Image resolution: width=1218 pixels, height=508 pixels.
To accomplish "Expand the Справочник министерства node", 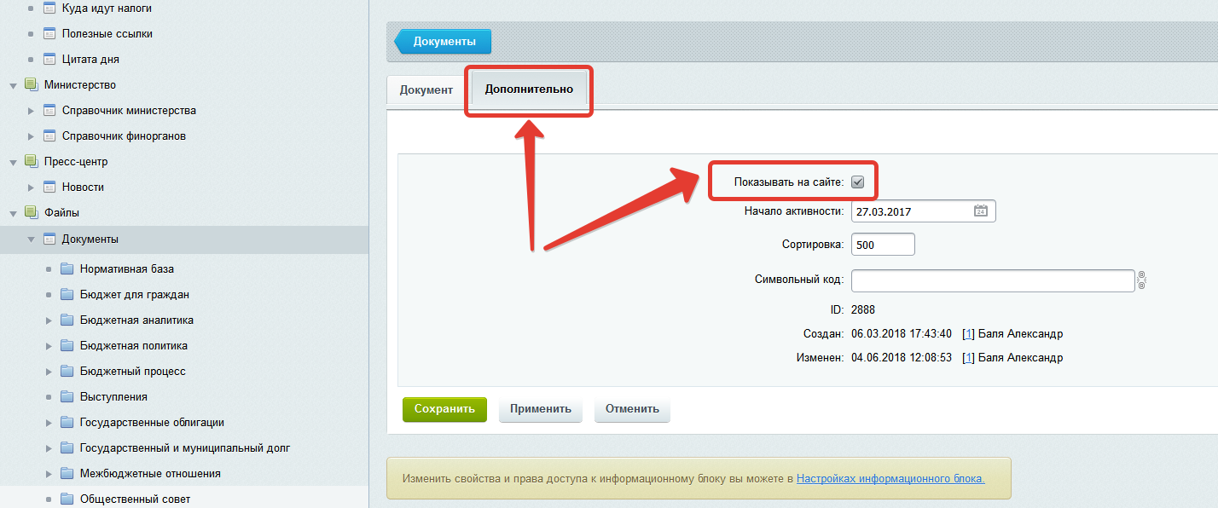I will (x=31, y=111).
